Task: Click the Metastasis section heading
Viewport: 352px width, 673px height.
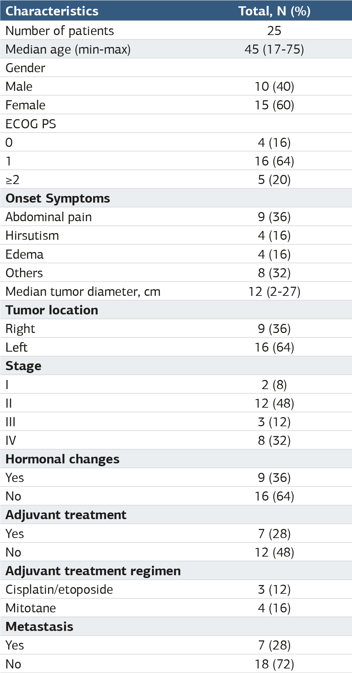Action: pyautogui.click(x=40, y=627)
